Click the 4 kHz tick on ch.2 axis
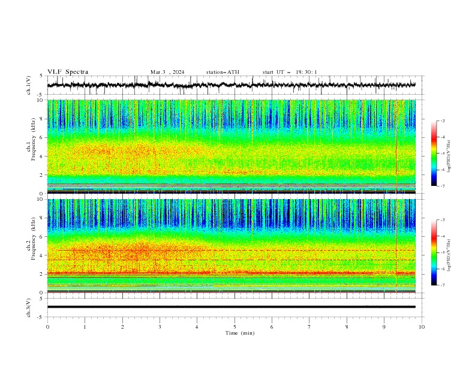 tap(42, 255)
